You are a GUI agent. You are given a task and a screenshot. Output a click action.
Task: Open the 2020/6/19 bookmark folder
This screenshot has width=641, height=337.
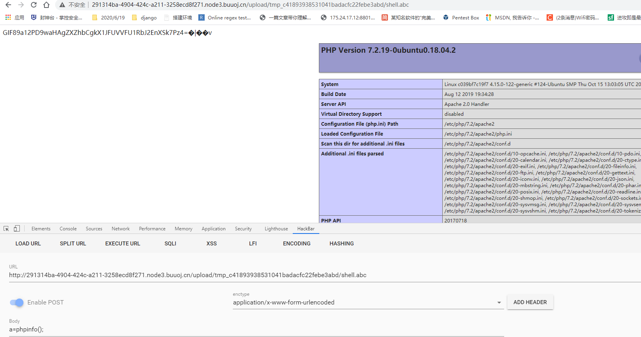point(108,17)
